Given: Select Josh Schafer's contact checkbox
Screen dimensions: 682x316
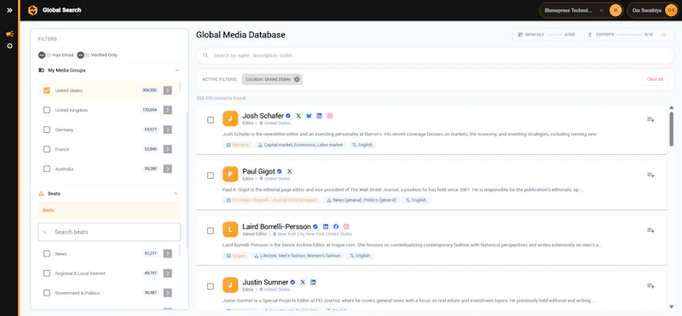Looking at the screenshot, I should point(211,120).
